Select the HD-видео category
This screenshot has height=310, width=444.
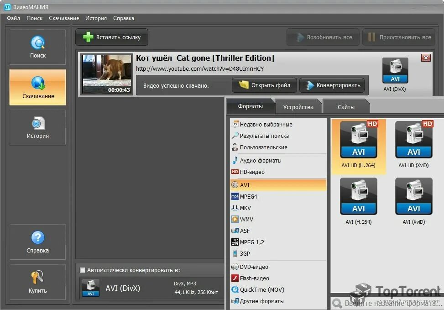[278, 172]
